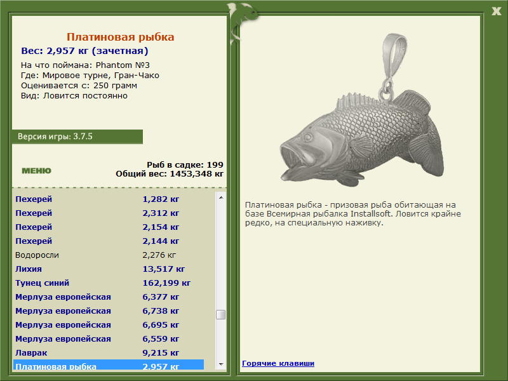Click the Платиновая рыбка title heading
Image resolution: width=508 pixels, height=381 pixels.
(x=121, y=37)
